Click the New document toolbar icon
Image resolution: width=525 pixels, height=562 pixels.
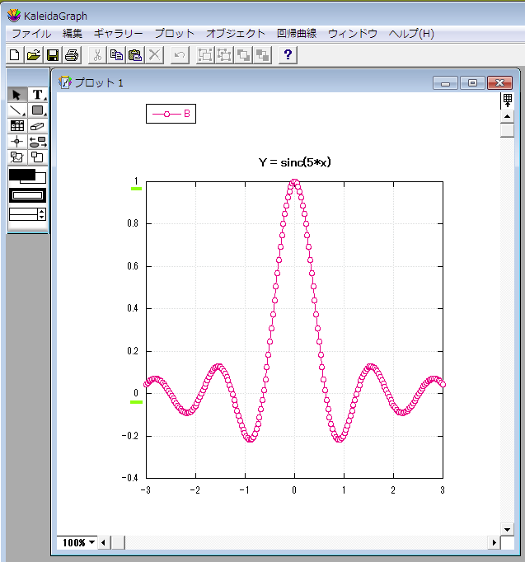tap(15, 55)
